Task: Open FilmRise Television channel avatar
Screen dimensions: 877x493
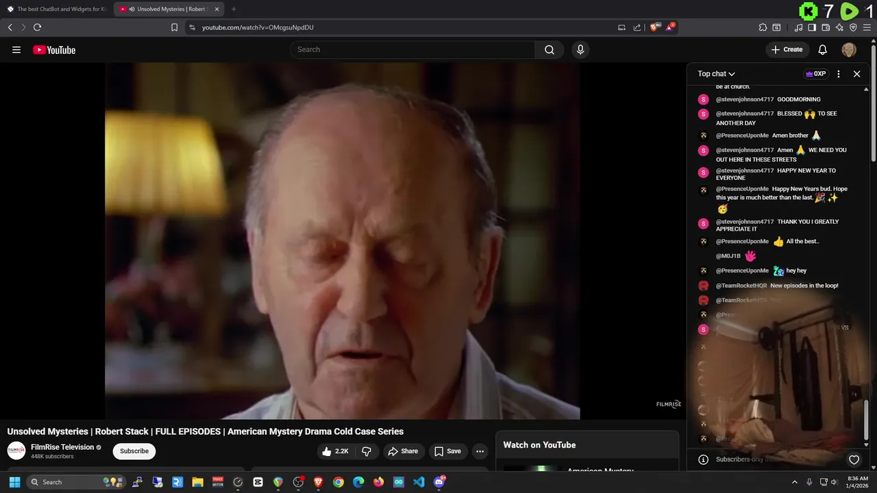Action: 16,451
